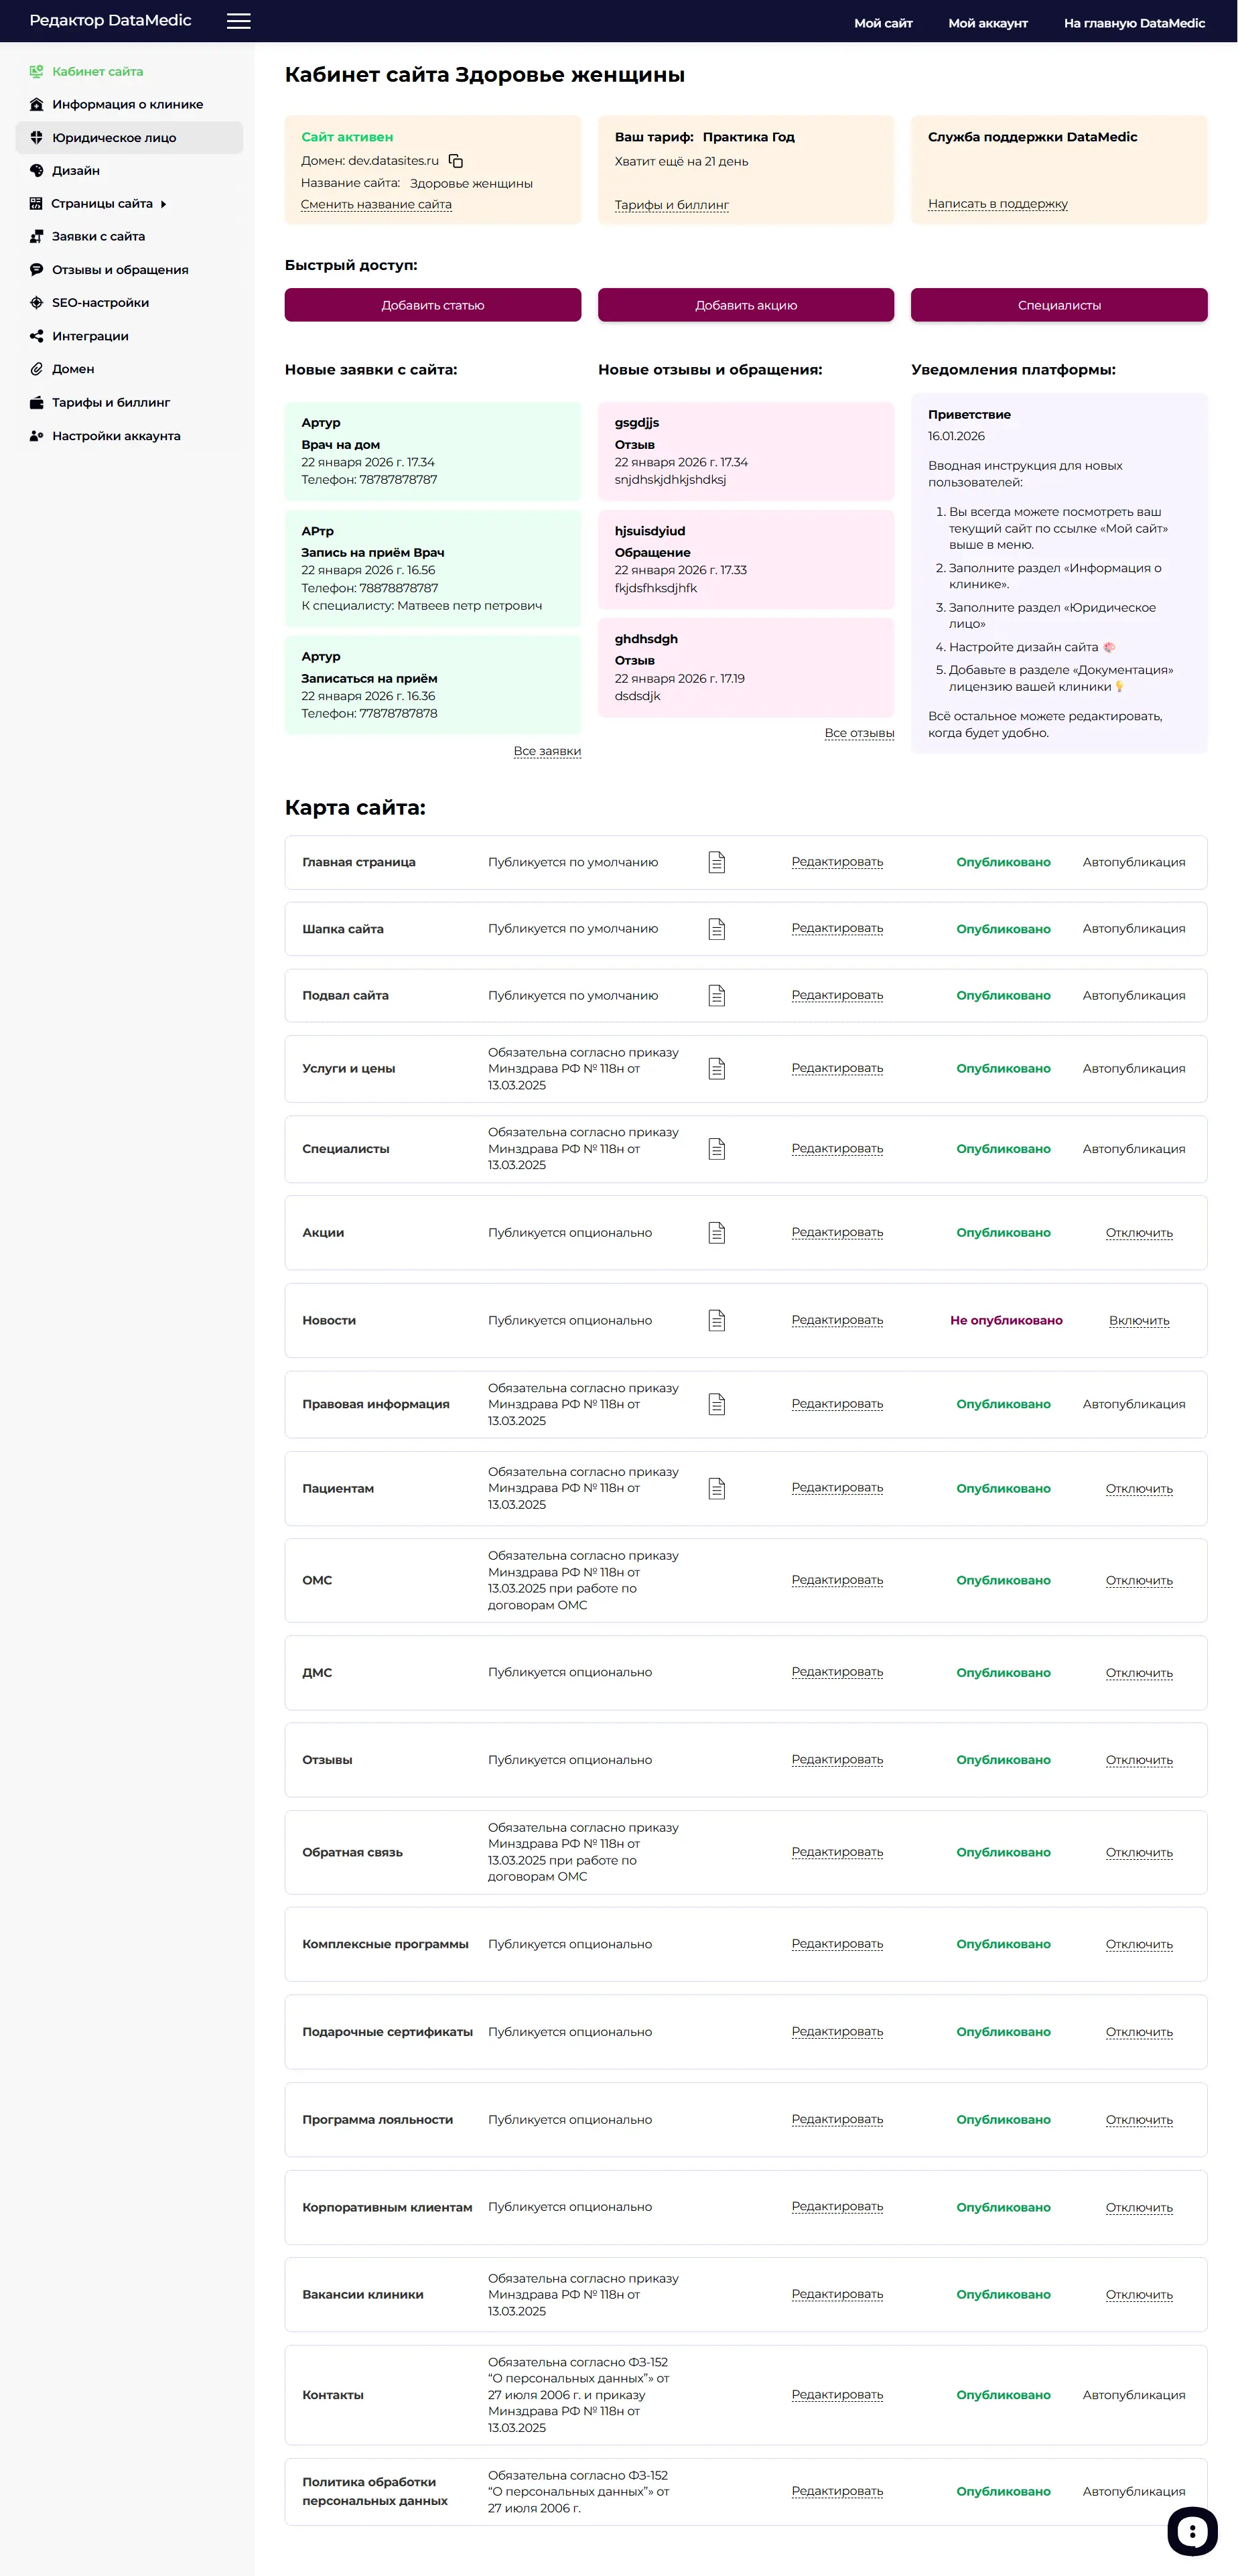This screenshot has width=1238, height=2576.
Task: Click the Дизайн palette icon in sidebar
Action: (x=37, y=171)
